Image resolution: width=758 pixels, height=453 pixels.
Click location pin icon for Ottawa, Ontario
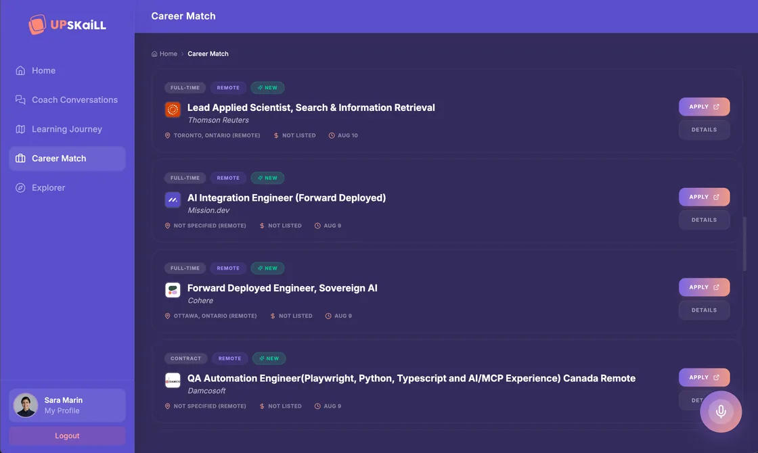pyautogui.click(x=167, y=316)
